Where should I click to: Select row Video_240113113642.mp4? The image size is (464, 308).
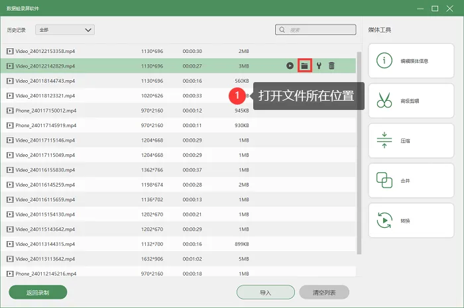[x=178, y=259]
